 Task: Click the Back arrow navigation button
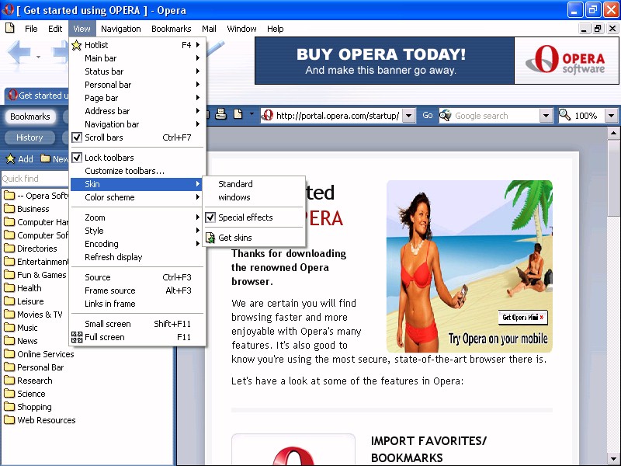tap(19, 52)
